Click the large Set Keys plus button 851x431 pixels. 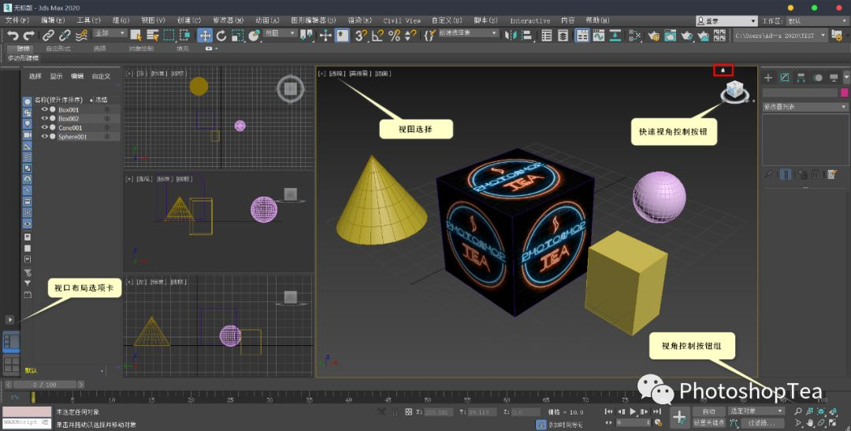click(681, 418)
